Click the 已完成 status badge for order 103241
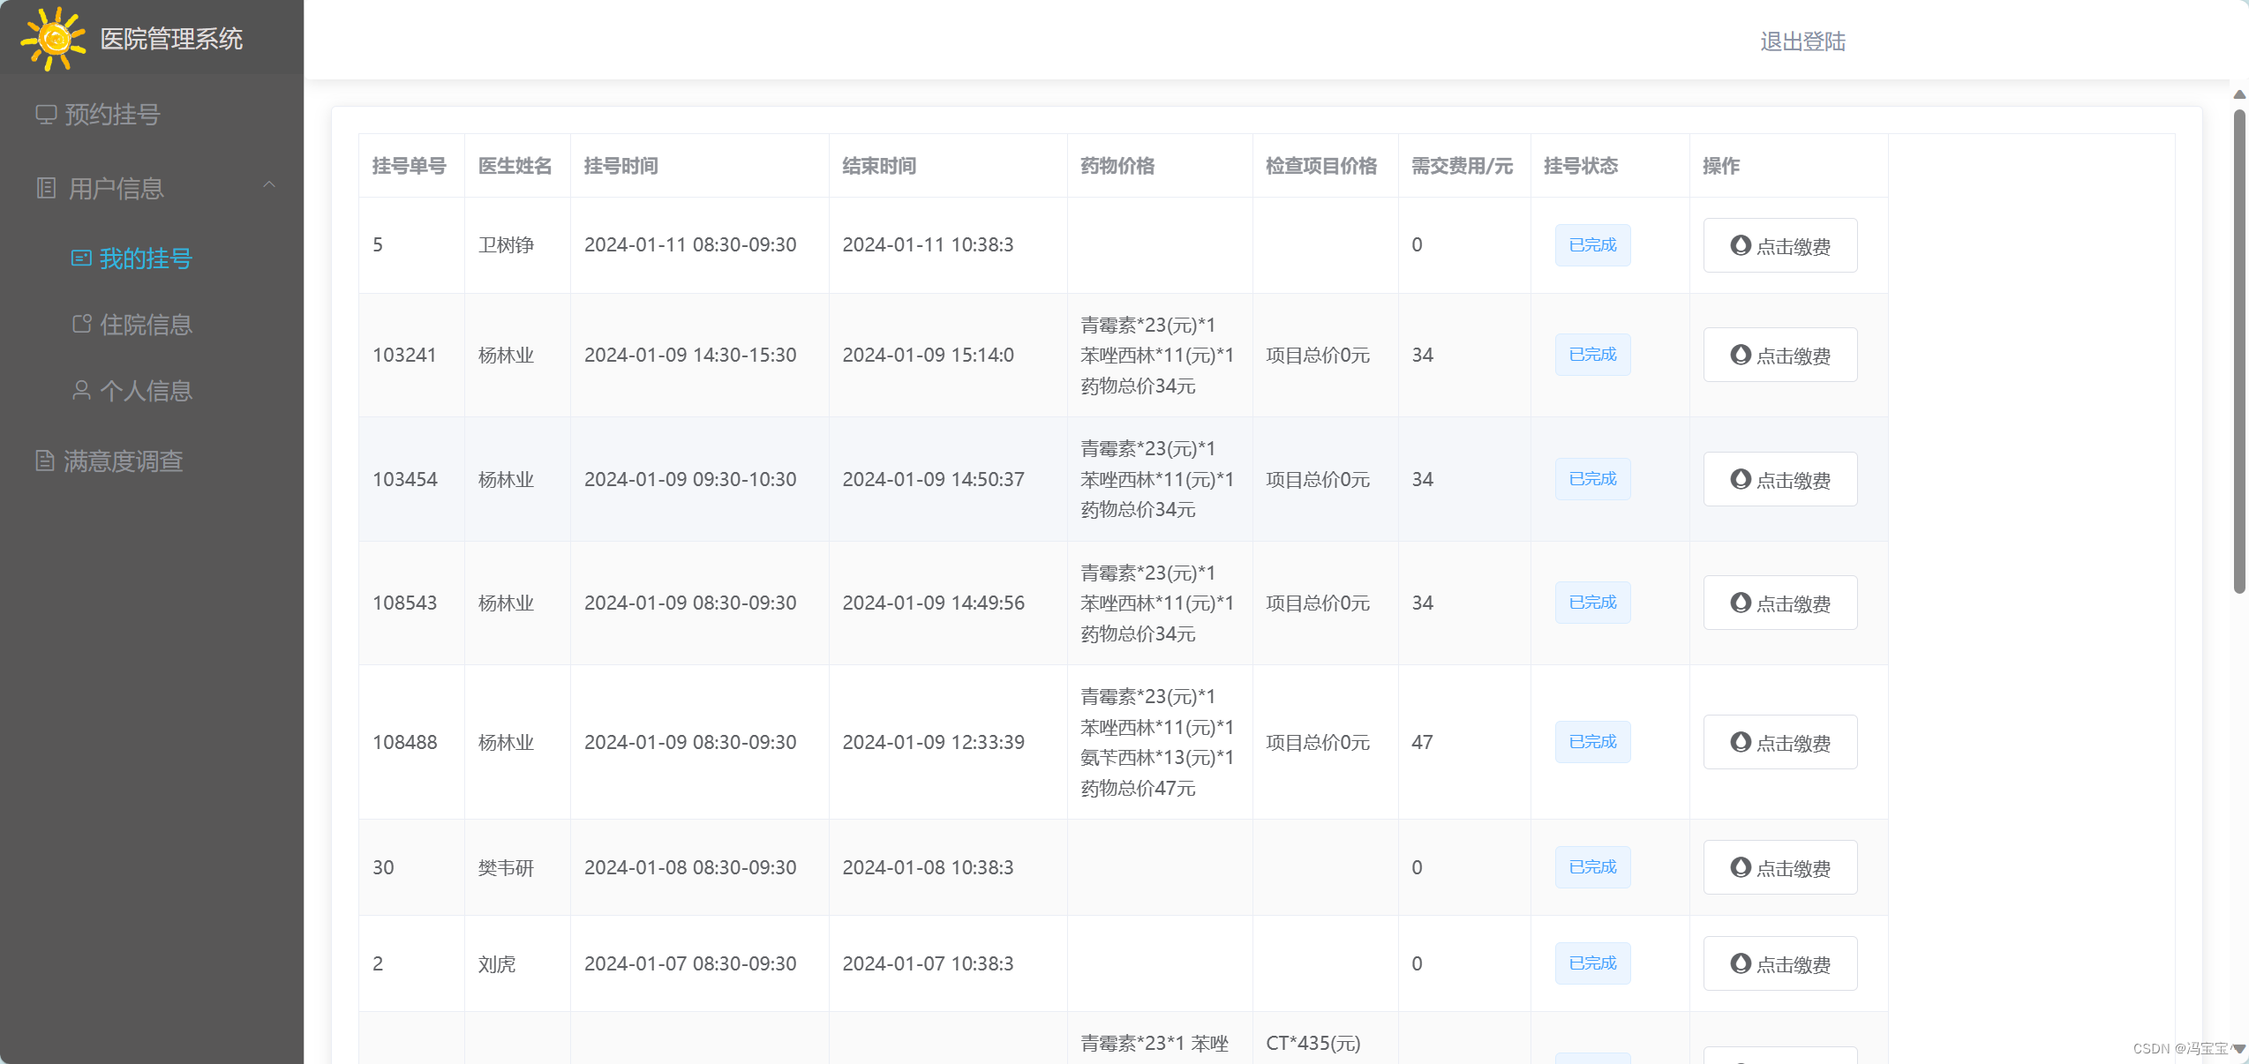This screenshot has height=1064, width=2249. (x=1591, y=355)
